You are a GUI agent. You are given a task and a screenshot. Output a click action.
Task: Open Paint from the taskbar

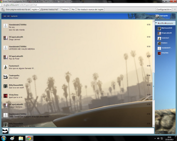(x=12, y=138)
